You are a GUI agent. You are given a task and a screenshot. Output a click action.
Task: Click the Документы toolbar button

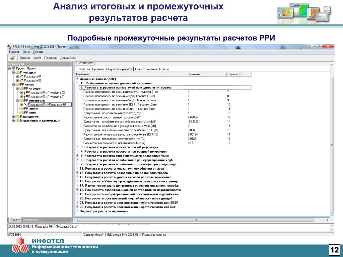[68, 58]
